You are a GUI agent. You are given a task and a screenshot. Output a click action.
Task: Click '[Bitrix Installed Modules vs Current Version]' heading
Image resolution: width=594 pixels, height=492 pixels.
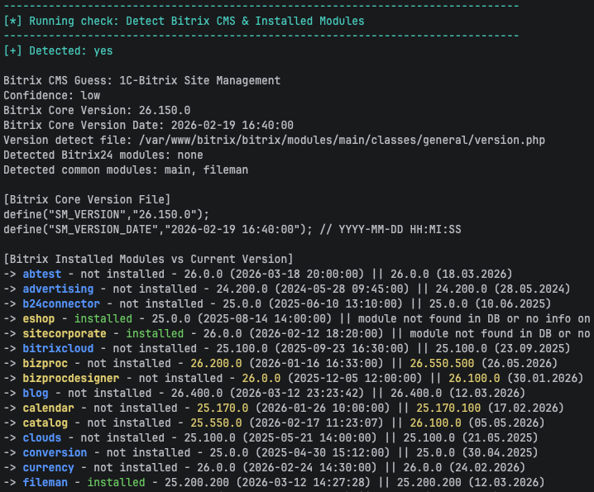pos(149,259)
